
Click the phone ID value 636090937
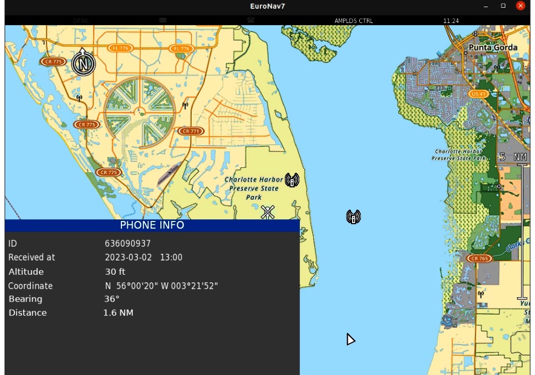coord(127,243)
